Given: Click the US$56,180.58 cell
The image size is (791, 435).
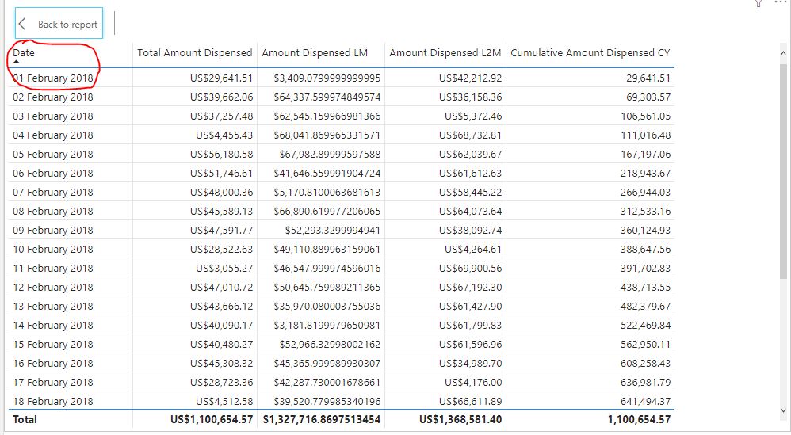Looking at the screenshot, I should 221,154.
